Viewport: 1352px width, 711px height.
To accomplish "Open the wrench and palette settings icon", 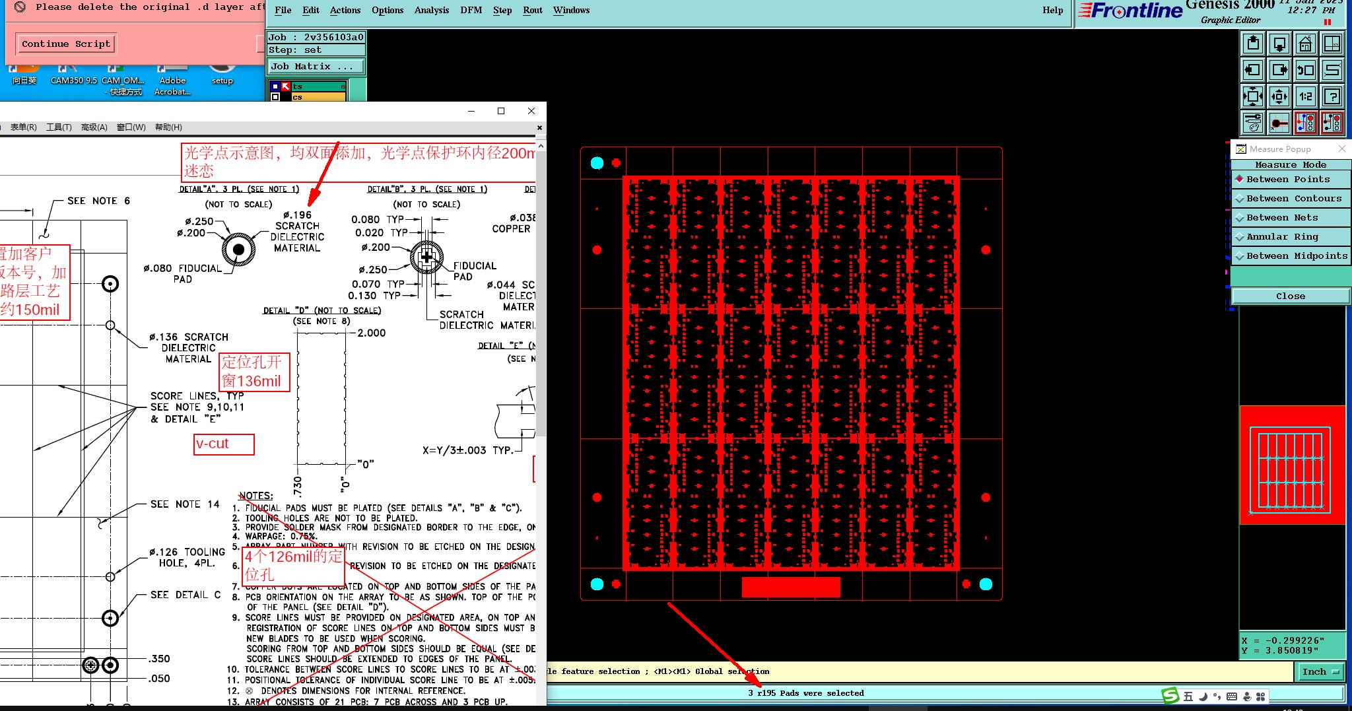I will pos(1253,123).
